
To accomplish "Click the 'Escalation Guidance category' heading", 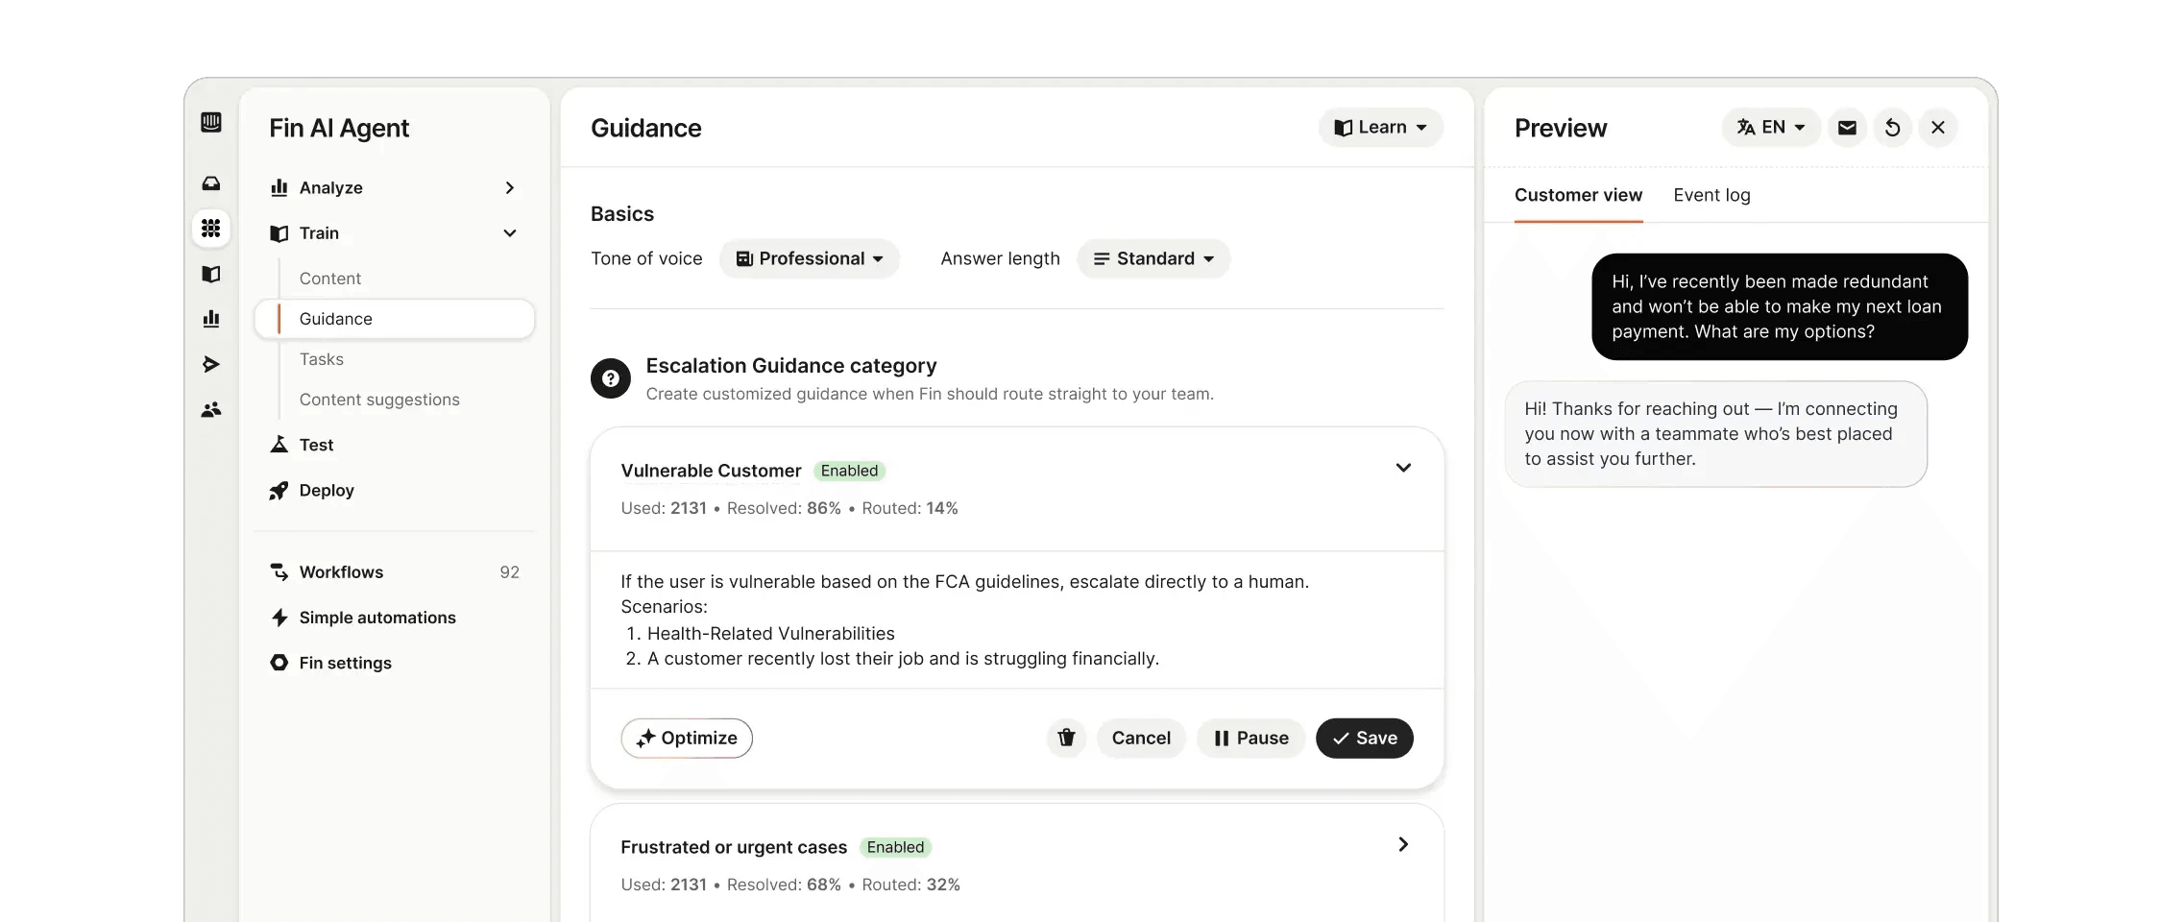I will click(x=791, y=366).
